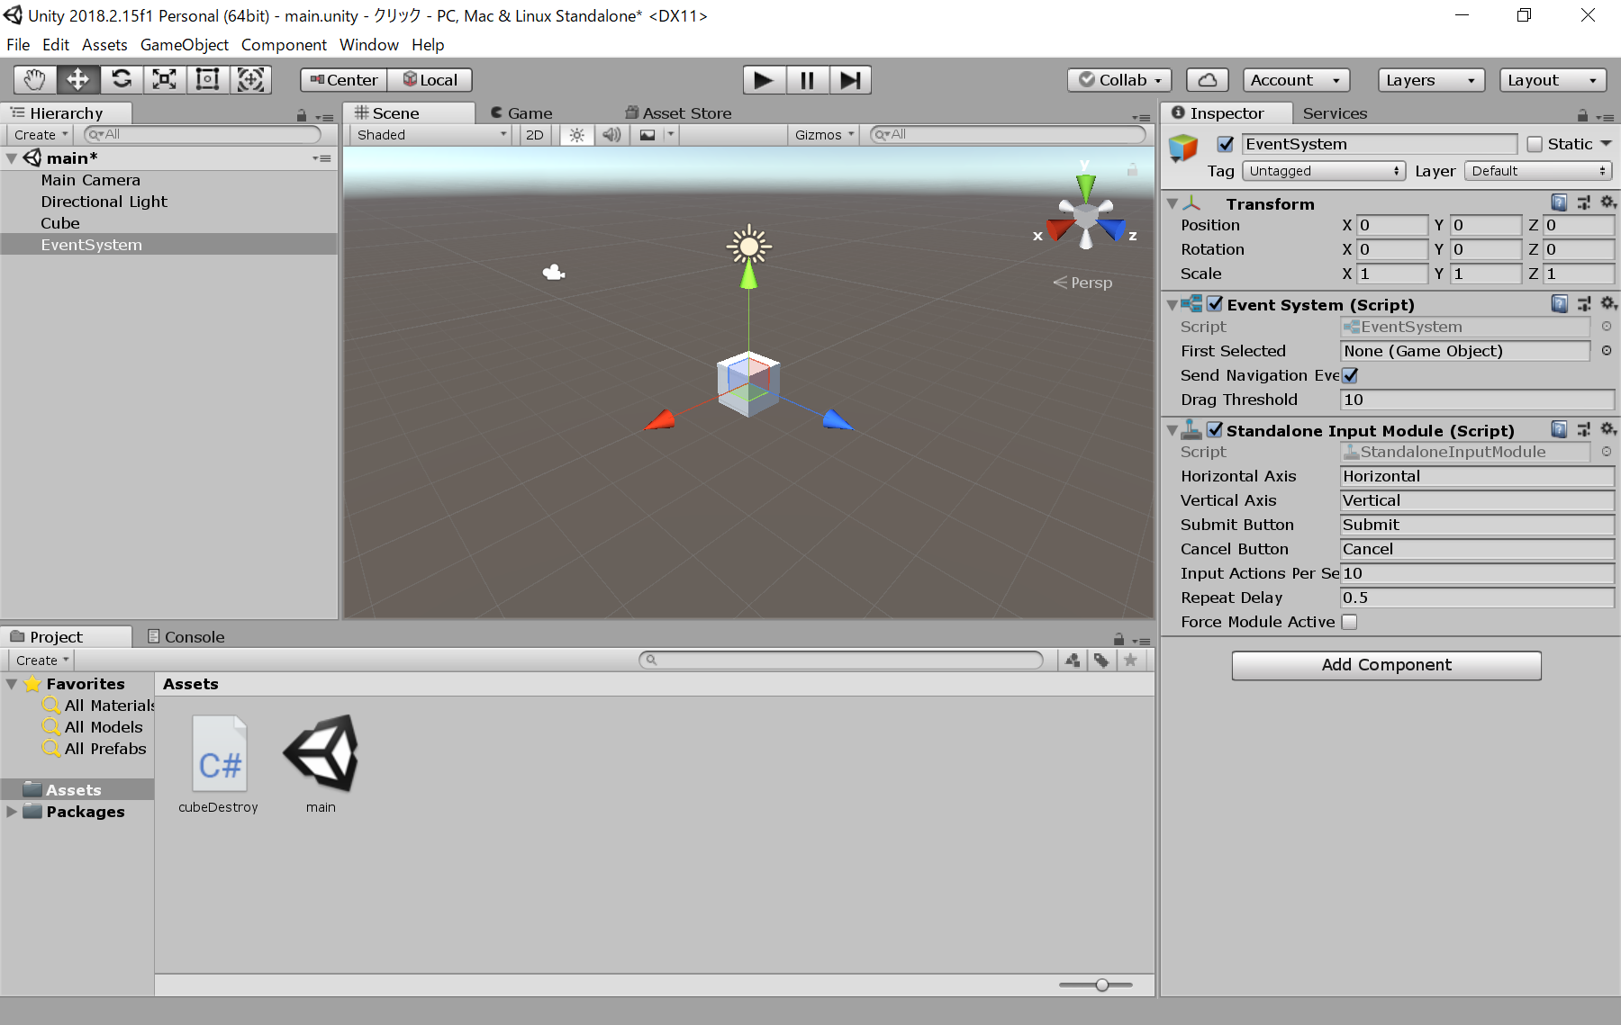
Task: Click the asset icon size slider
Action: [x=1096, y=985]
